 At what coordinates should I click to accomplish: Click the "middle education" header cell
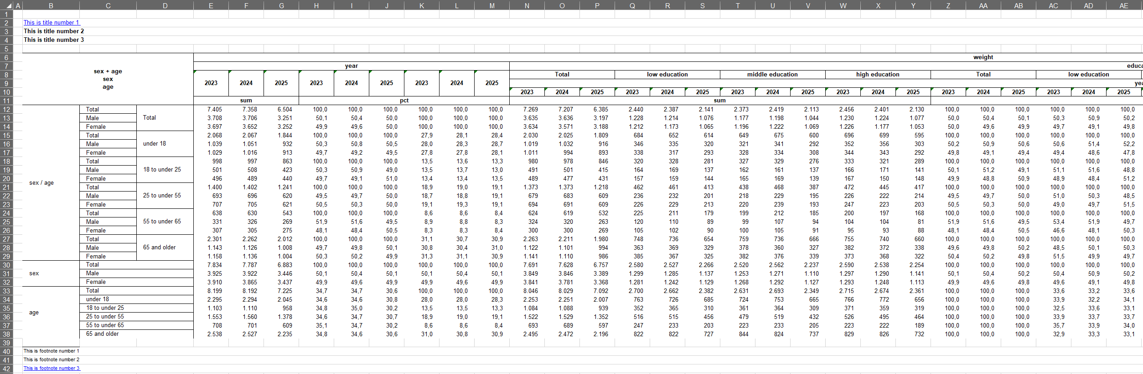coord(772,74)
